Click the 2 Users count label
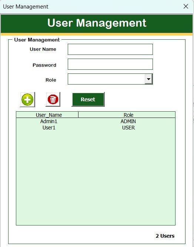This screenshot has height=247, width=194. (165, 236)
